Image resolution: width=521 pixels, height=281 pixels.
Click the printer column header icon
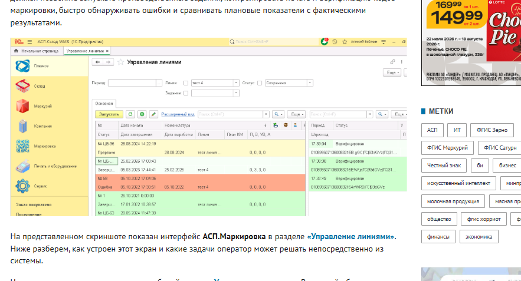point(275,125)
